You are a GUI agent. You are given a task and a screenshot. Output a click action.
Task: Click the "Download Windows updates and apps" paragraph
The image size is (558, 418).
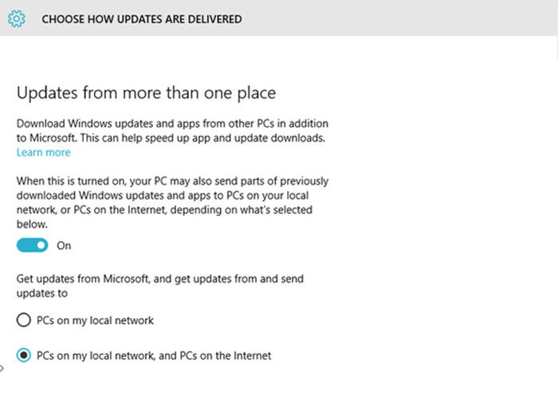pos(172,124)
